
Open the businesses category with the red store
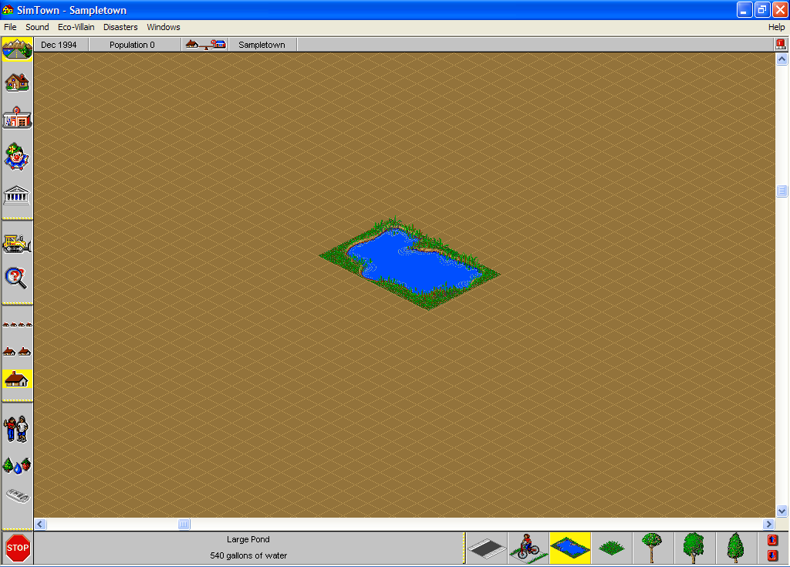click(17, 119)
